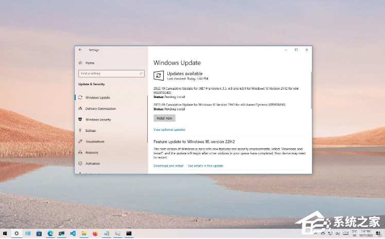This screenshot has width=385, height=239.
Task: Click the Settings gear on the taskbar
Action: point(16,233)
